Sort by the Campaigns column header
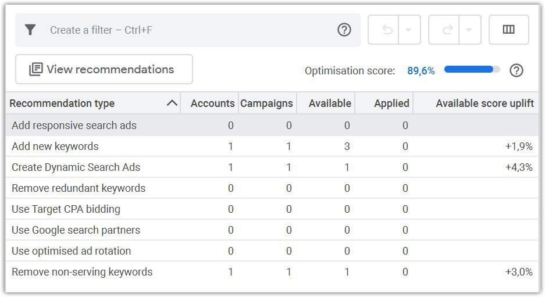The width and height of the screenshot is (545, 297). 266,103
